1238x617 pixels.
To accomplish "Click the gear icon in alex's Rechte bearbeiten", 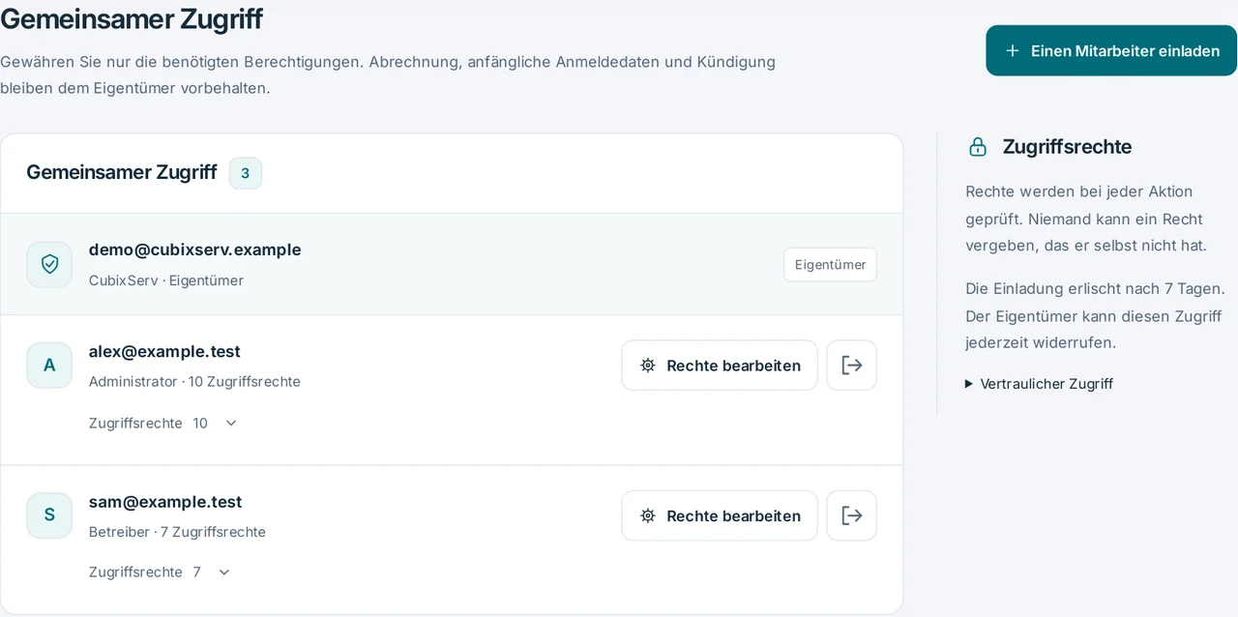I will [648, 366].
